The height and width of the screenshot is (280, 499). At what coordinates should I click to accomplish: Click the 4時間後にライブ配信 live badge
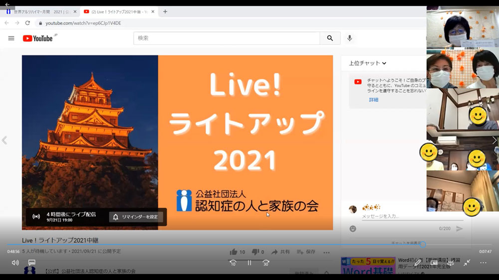coord(64,217)
